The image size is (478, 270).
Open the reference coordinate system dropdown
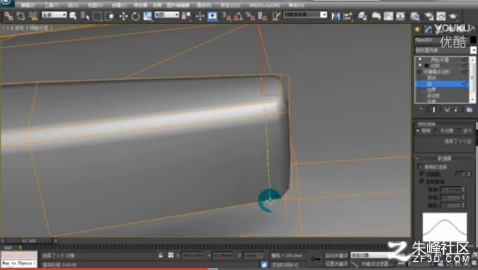[167, 14]
